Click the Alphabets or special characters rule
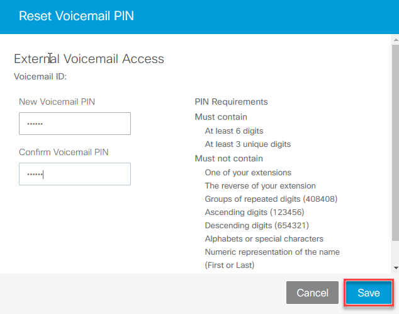The width and height of the screenshot is (399, 314). (264, 238)
